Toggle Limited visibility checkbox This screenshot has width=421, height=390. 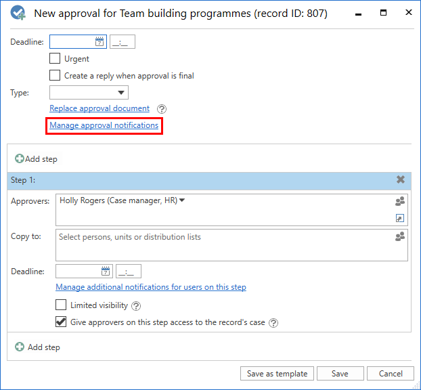pos(62,305)
